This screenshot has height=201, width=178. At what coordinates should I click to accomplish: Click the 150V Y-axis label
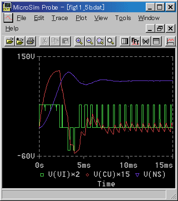coord(26,56)
